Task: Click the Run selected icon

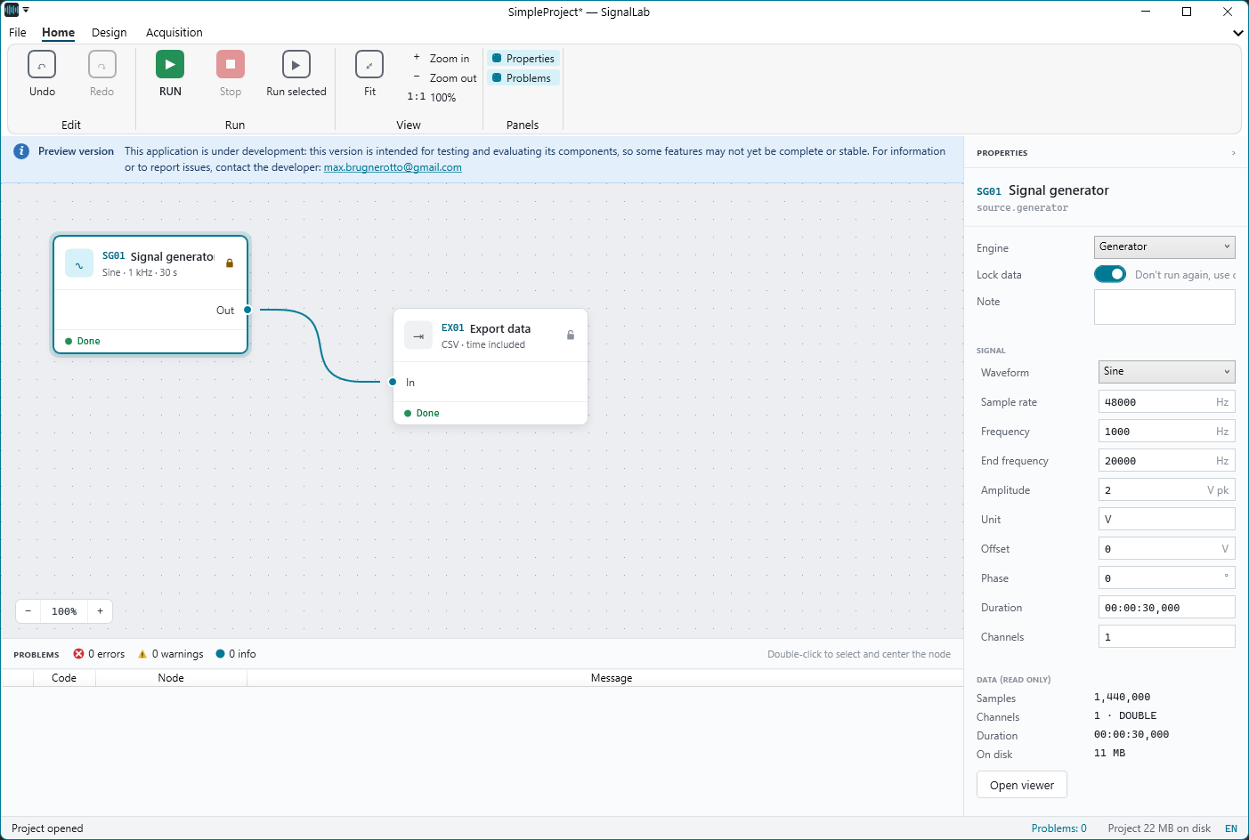Action: pyautogui.click(x=296, y=65)
